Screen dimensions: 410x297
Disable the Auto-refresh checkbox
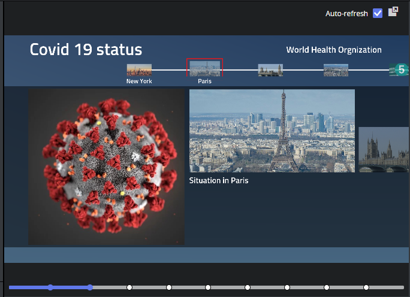[x=378, y=13]
